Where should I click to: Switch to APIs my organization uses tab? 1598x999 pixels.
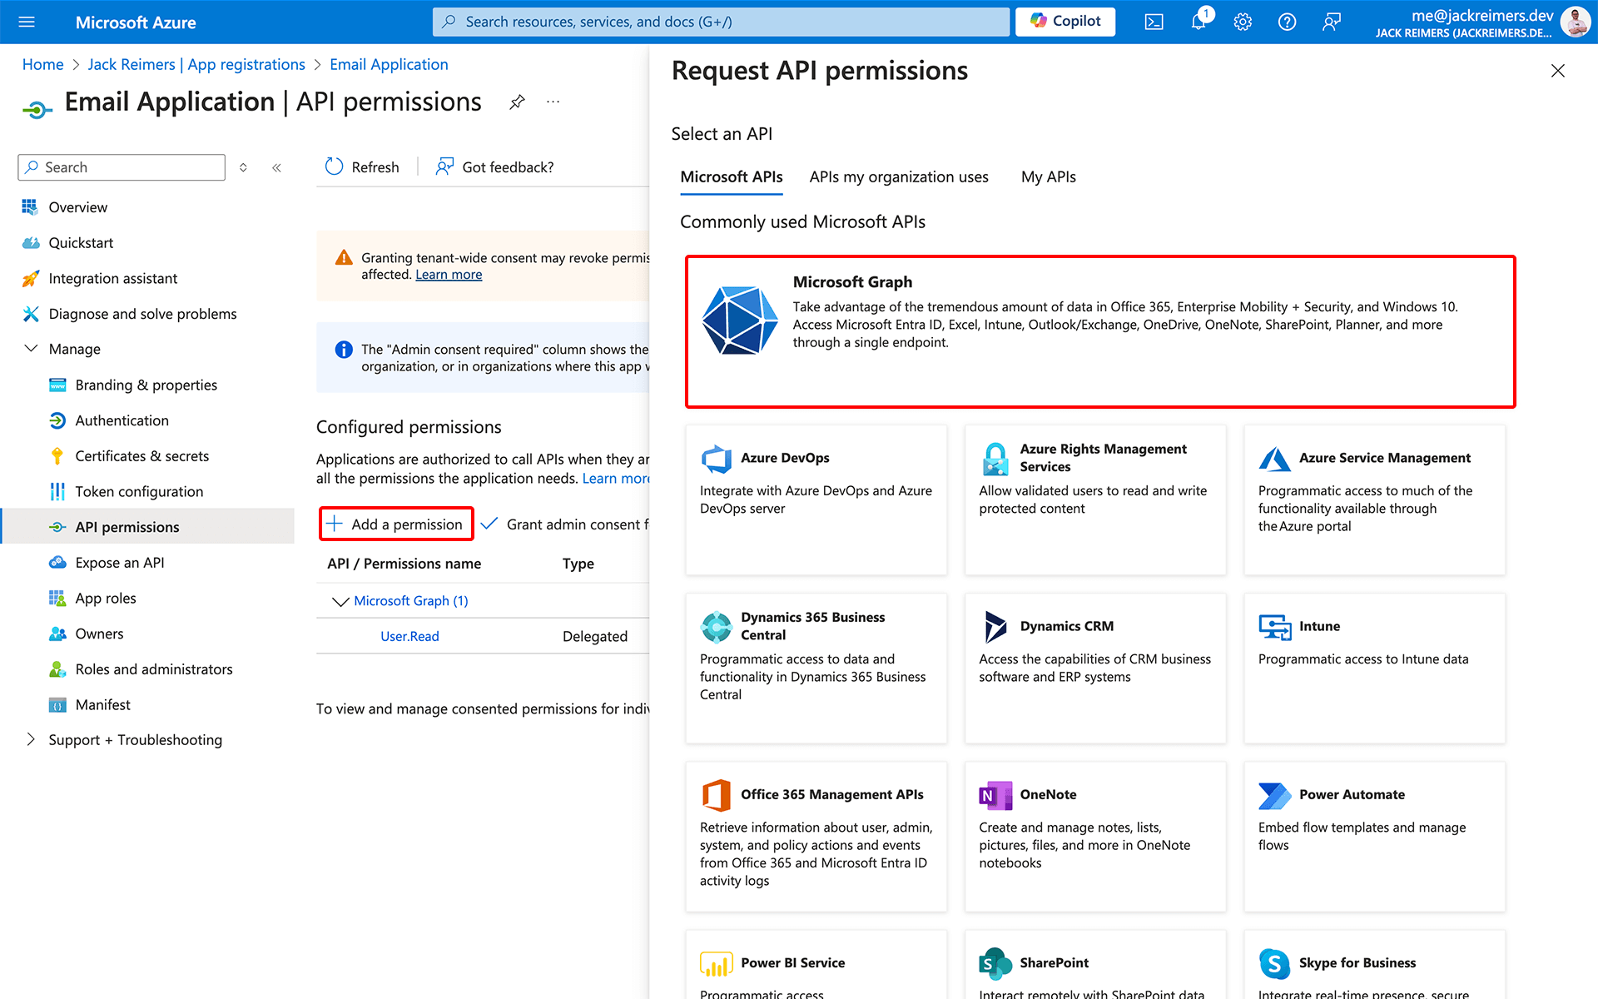pos(899,177)
